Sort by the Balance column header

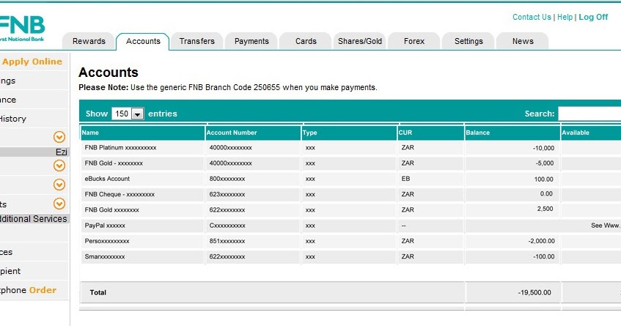(x=512, y=133)
